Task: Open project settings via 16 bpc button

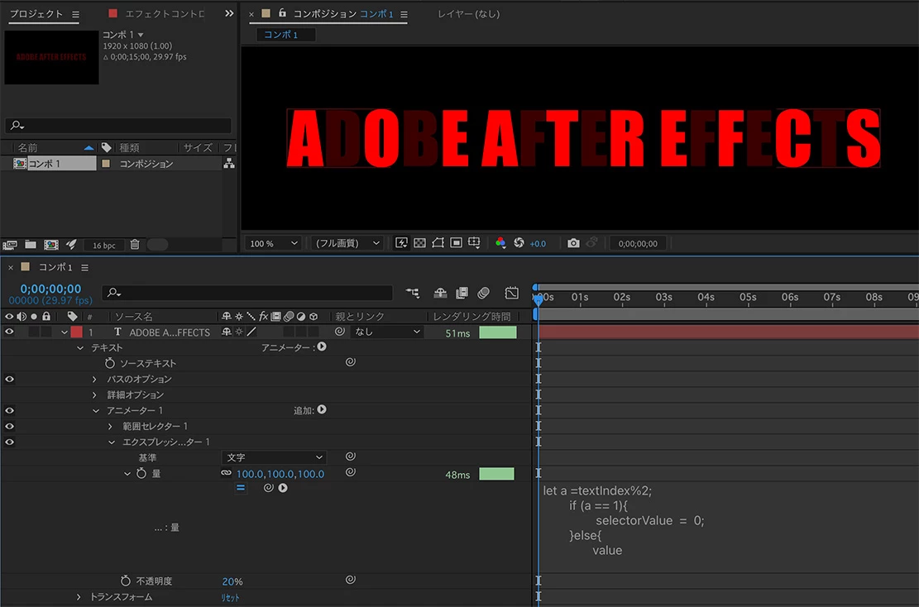Action: pos(103,246)
